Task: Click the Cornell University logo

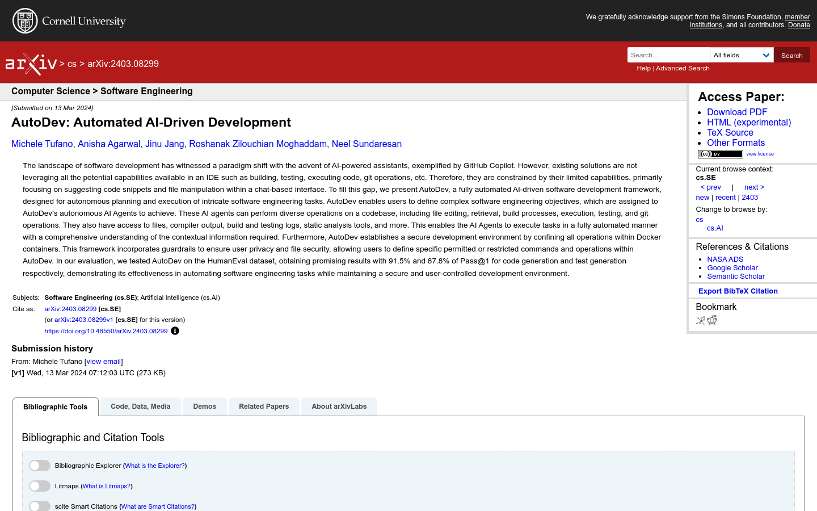Action: point(69,21)
